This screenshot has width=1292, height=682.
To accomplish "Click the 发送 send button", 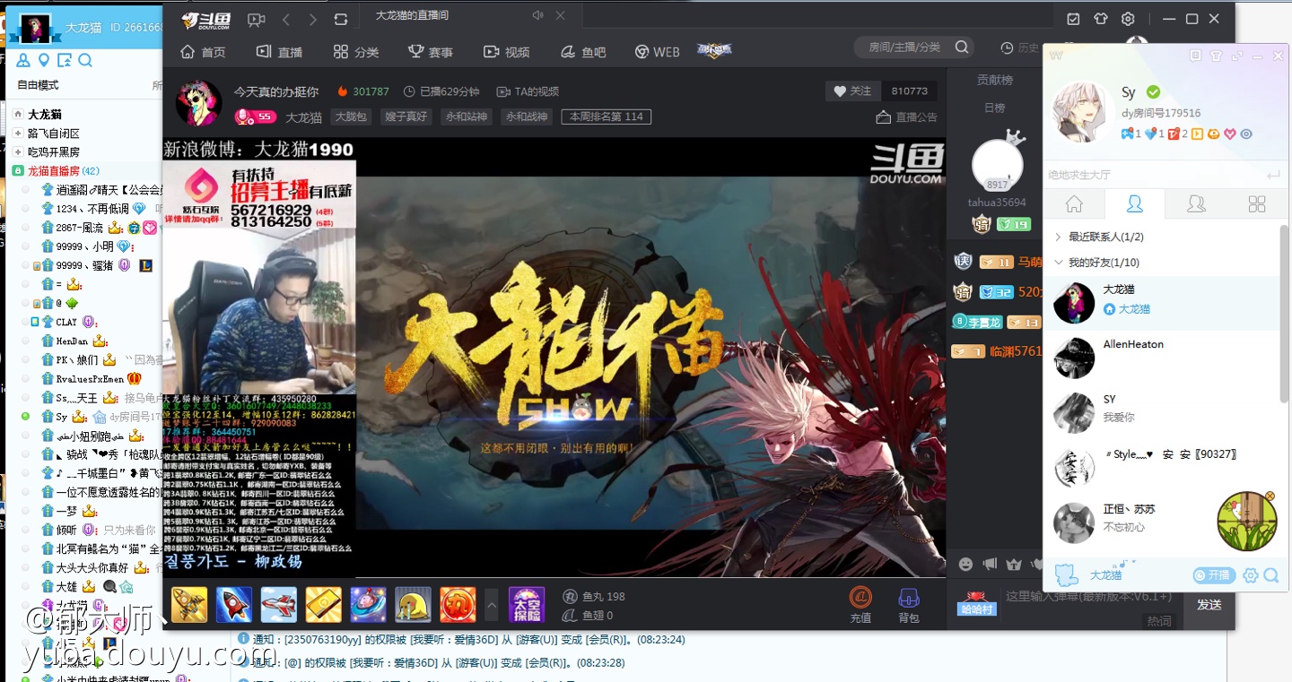I will click(1209, 605).
